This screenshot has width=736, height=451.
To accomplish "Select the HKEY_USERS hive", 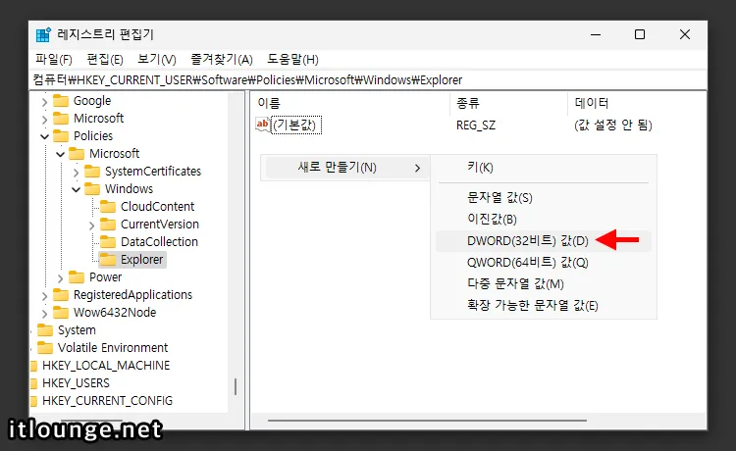I will [76, 383].
